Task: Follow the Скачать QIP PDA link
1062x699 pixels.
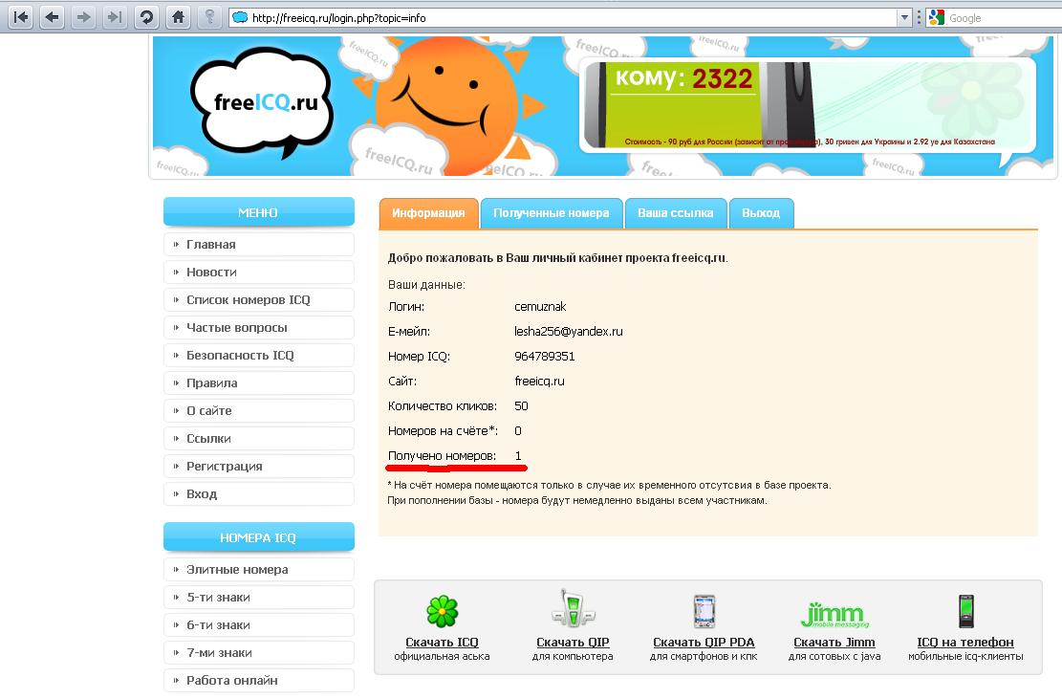Action: 704,643
